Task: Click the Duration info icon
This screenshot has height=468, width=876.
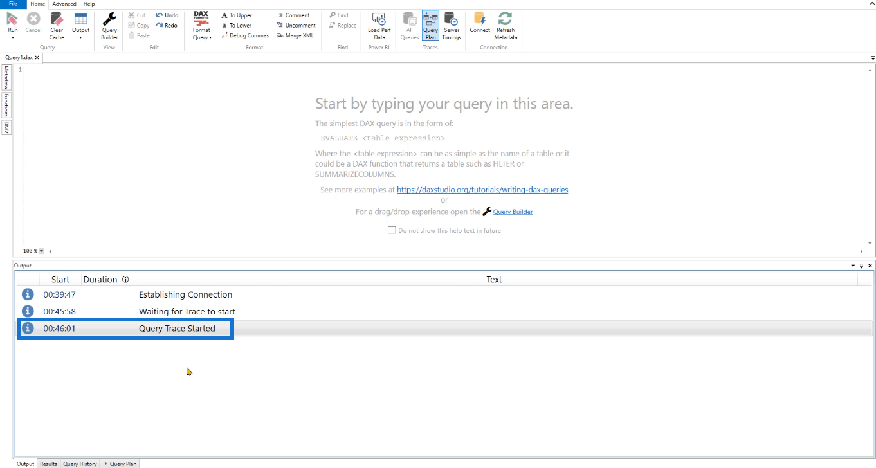Action: [125, 280]
